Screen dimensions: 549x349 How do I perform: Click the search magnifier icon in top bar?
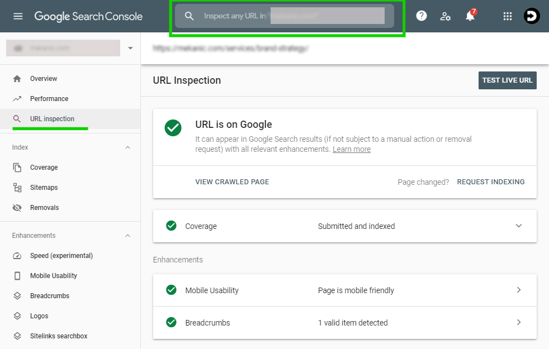[189, 16]
